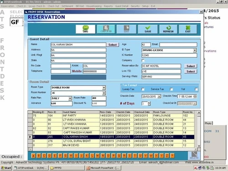Open the Group Check In menu
Viewport: 228px width, 171px height.
[37, 6]
